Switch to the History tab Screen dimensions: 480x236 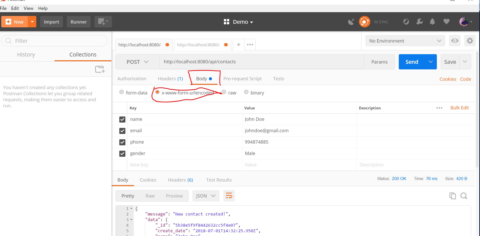pyautogui.click(x=26, y=54)
